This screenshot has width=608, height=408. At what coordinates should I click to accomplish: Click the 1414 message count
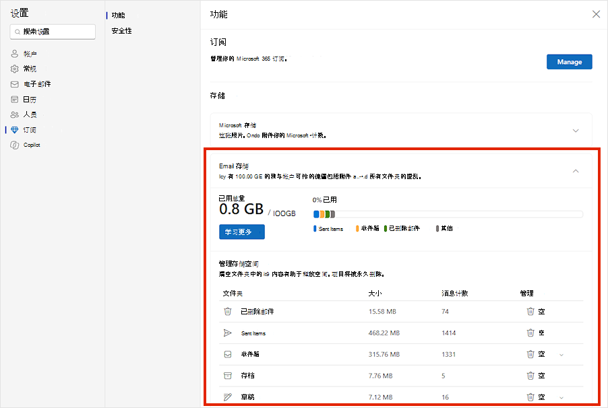pyautogui.click(x=449, y=333)
